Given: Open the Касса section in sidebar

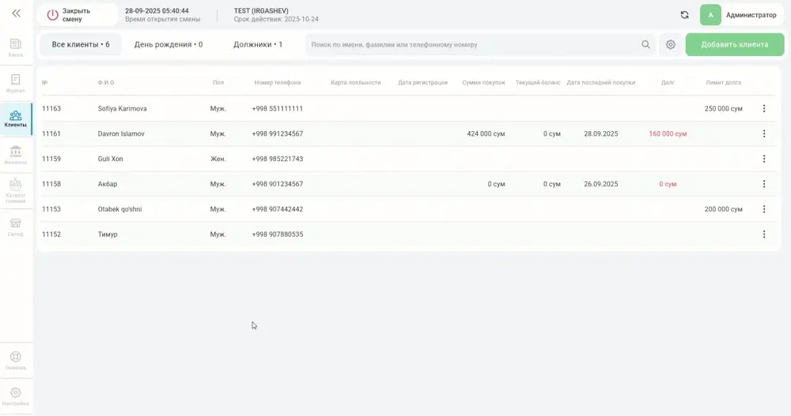Looking at the screenshot, I should point(16,47).
